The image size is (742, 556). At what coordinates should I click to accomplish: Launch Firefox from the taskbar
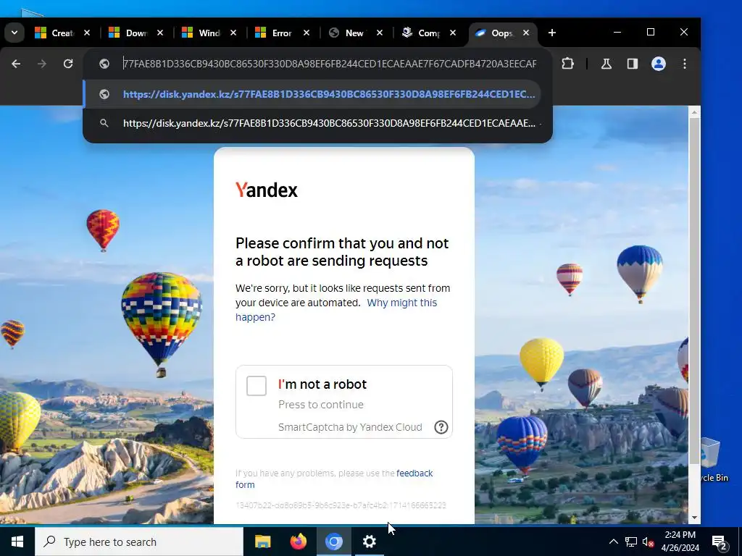(x=298, y=542)
